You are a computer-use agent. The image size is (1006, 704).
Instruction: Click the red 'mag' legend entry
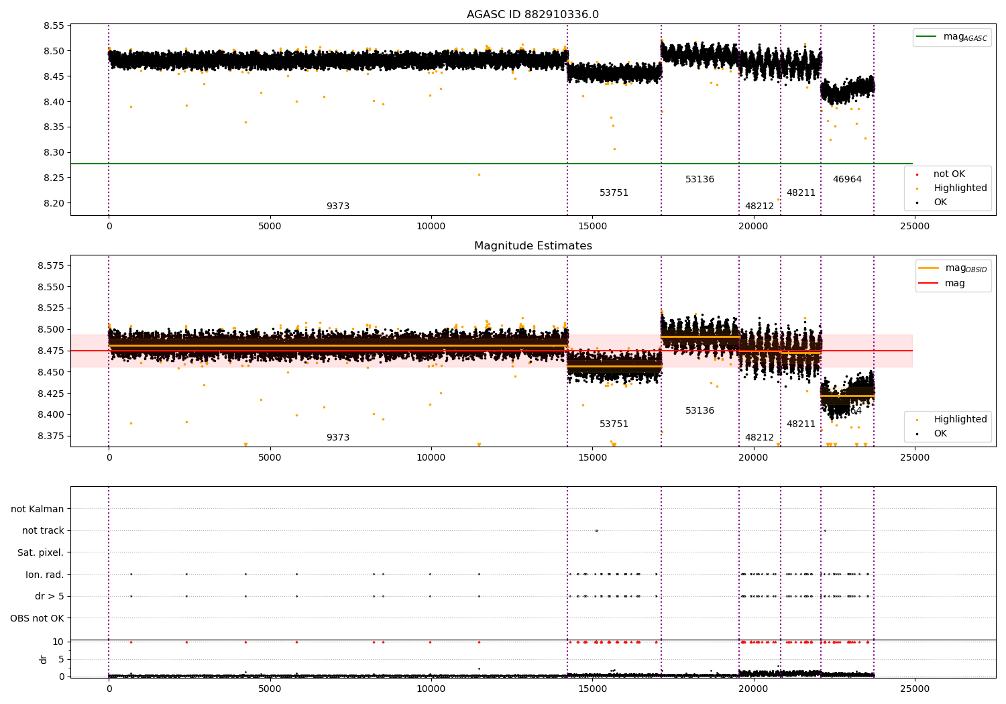pos(942,284)
